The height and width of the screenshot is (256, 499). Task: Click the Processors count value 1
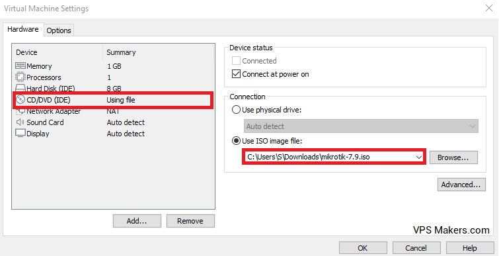click(109, 77)
